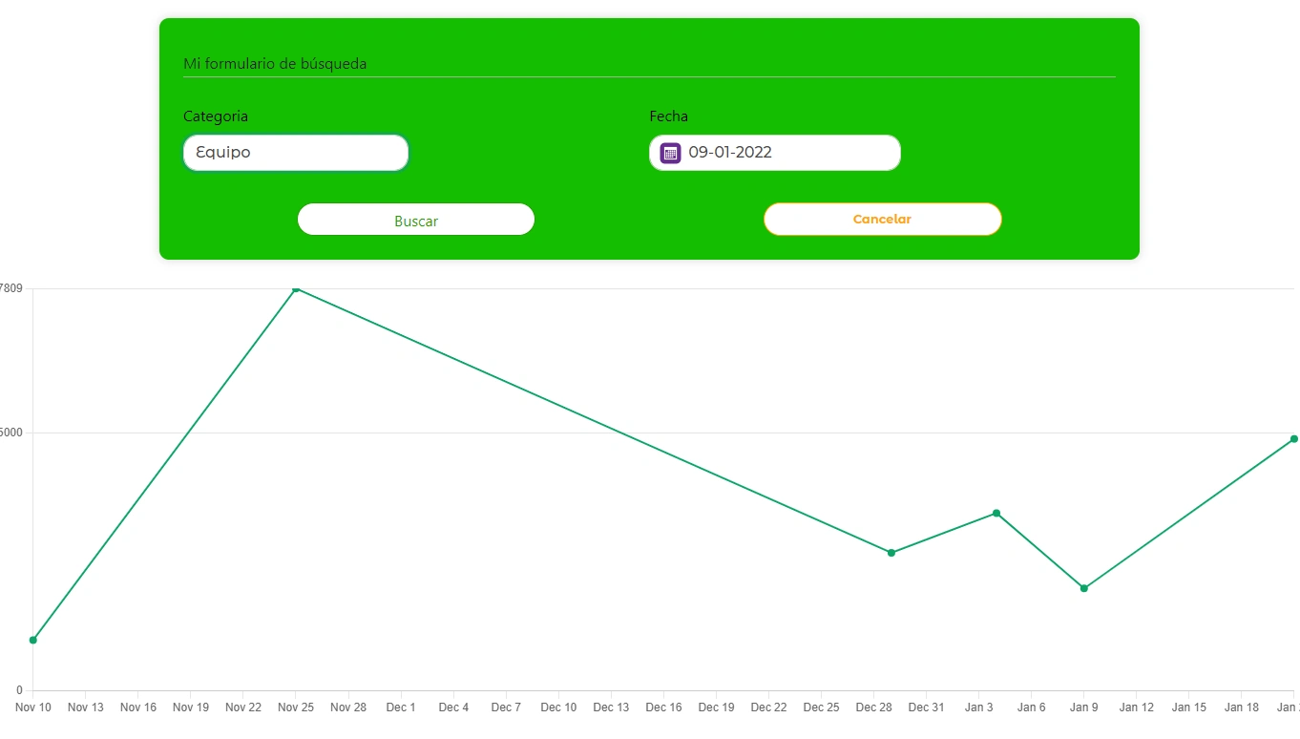
Task: Click the 'Jan 18' axis label
Action: click(x=1241, y=707)
